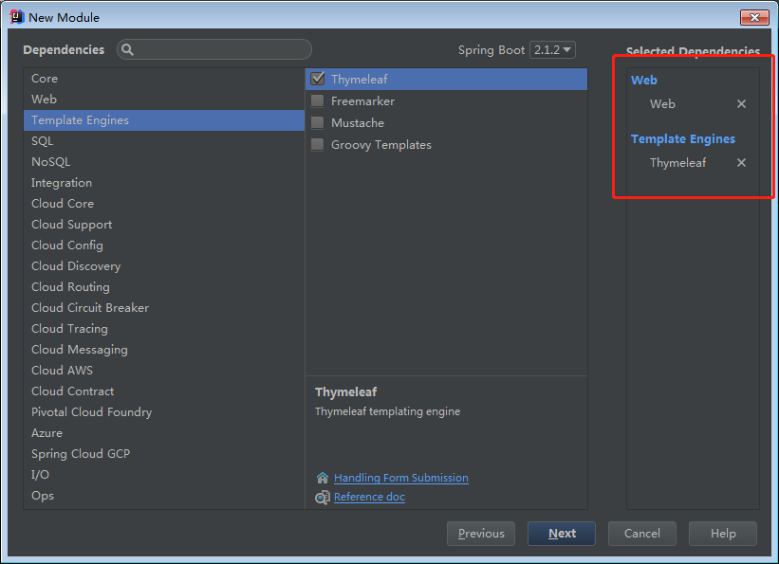Click the IntelliJ icon in the title bar

pos(15,17)
